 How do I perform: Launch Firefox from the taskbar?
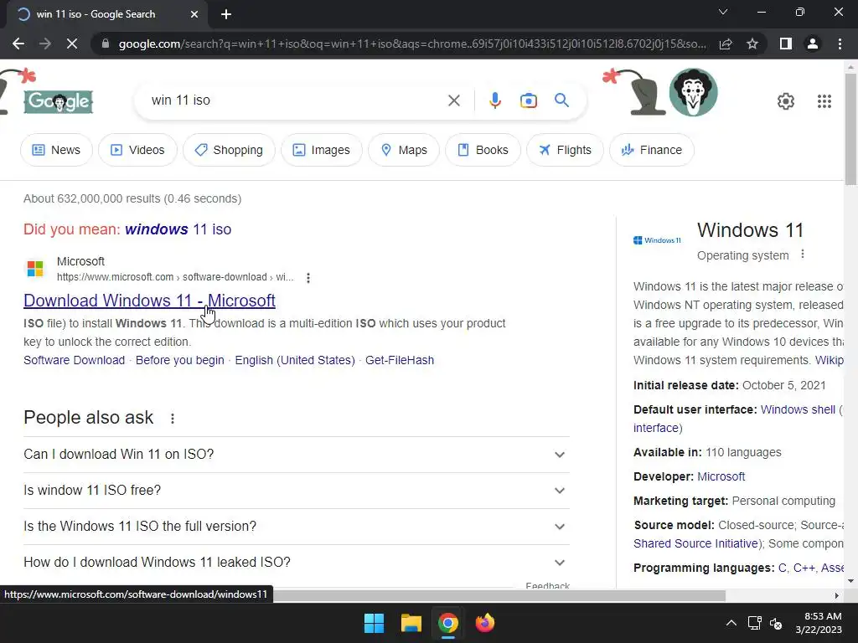[485, 623]
